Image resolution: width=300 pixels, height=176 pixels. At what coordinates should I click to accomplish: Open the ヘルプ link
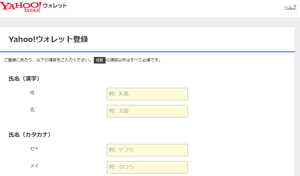point(290,7)
